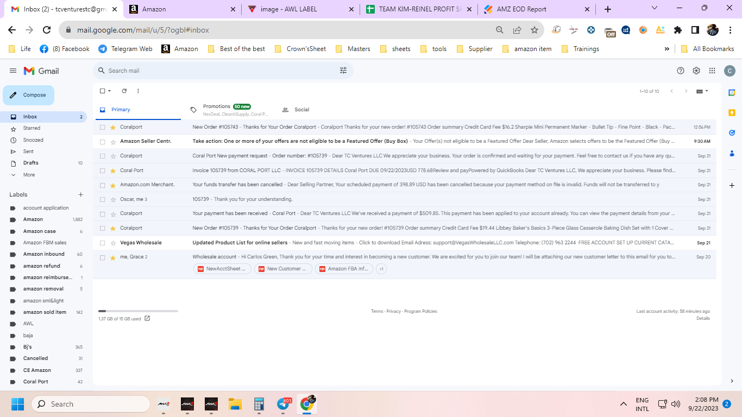Open Gmail Settings gear
742x417 pixels.
click(x=696, y=71)
